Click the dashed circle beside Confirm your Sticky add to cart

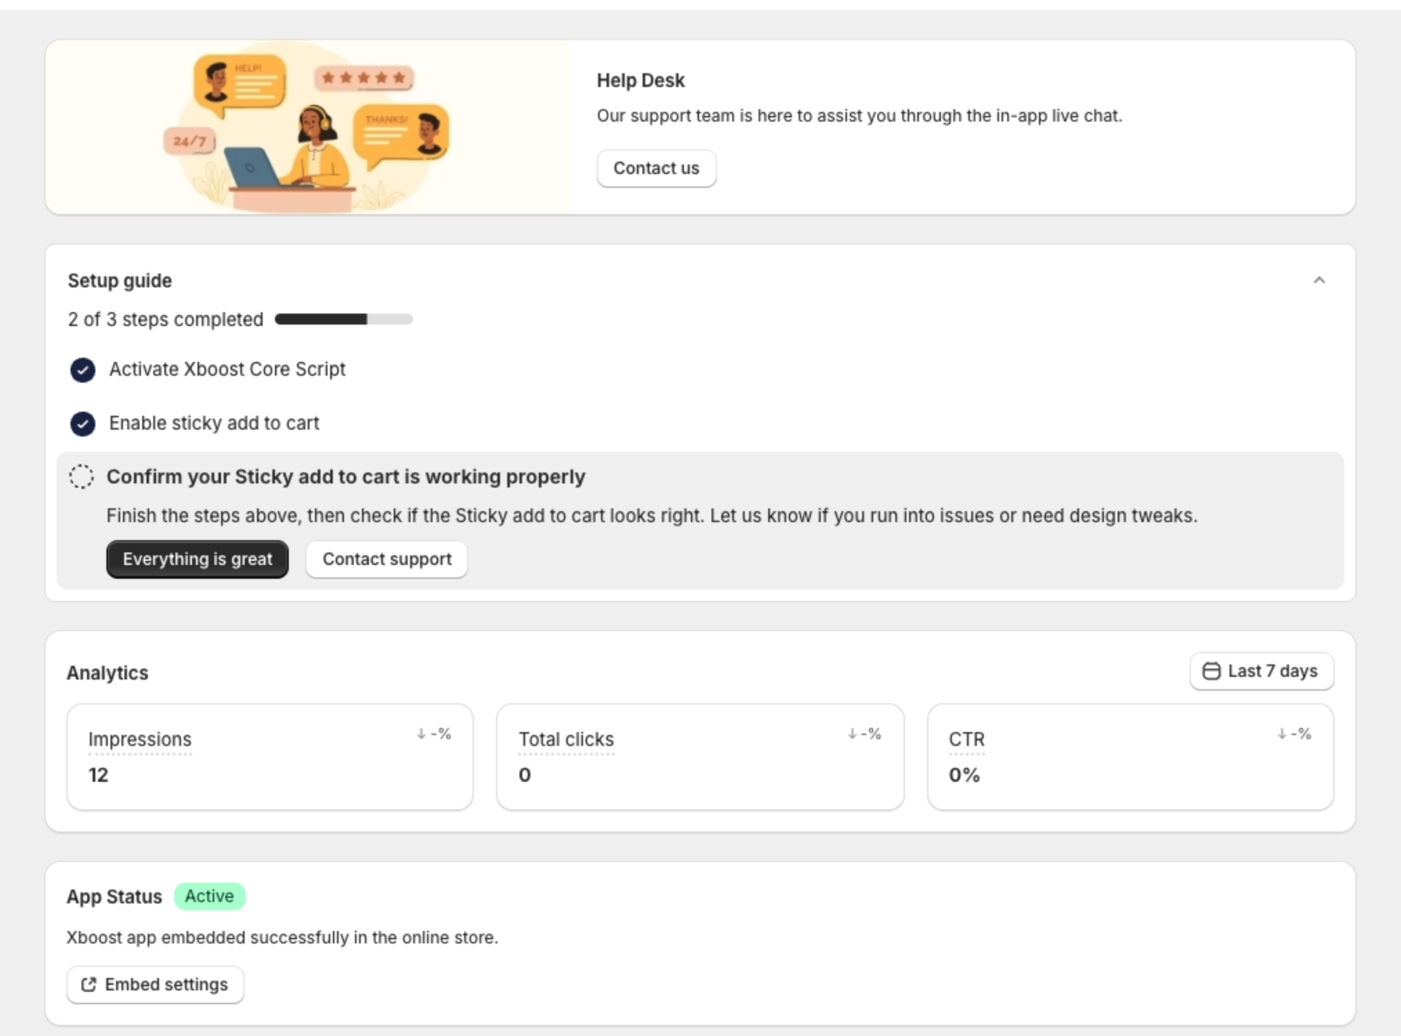coord(82,477)
